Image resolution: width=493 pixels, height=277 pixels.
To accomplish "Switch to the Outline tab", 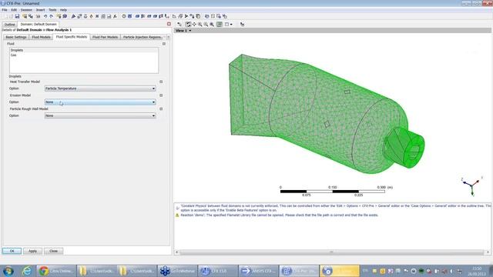I will pyautogui.click(x=10, y=24).
